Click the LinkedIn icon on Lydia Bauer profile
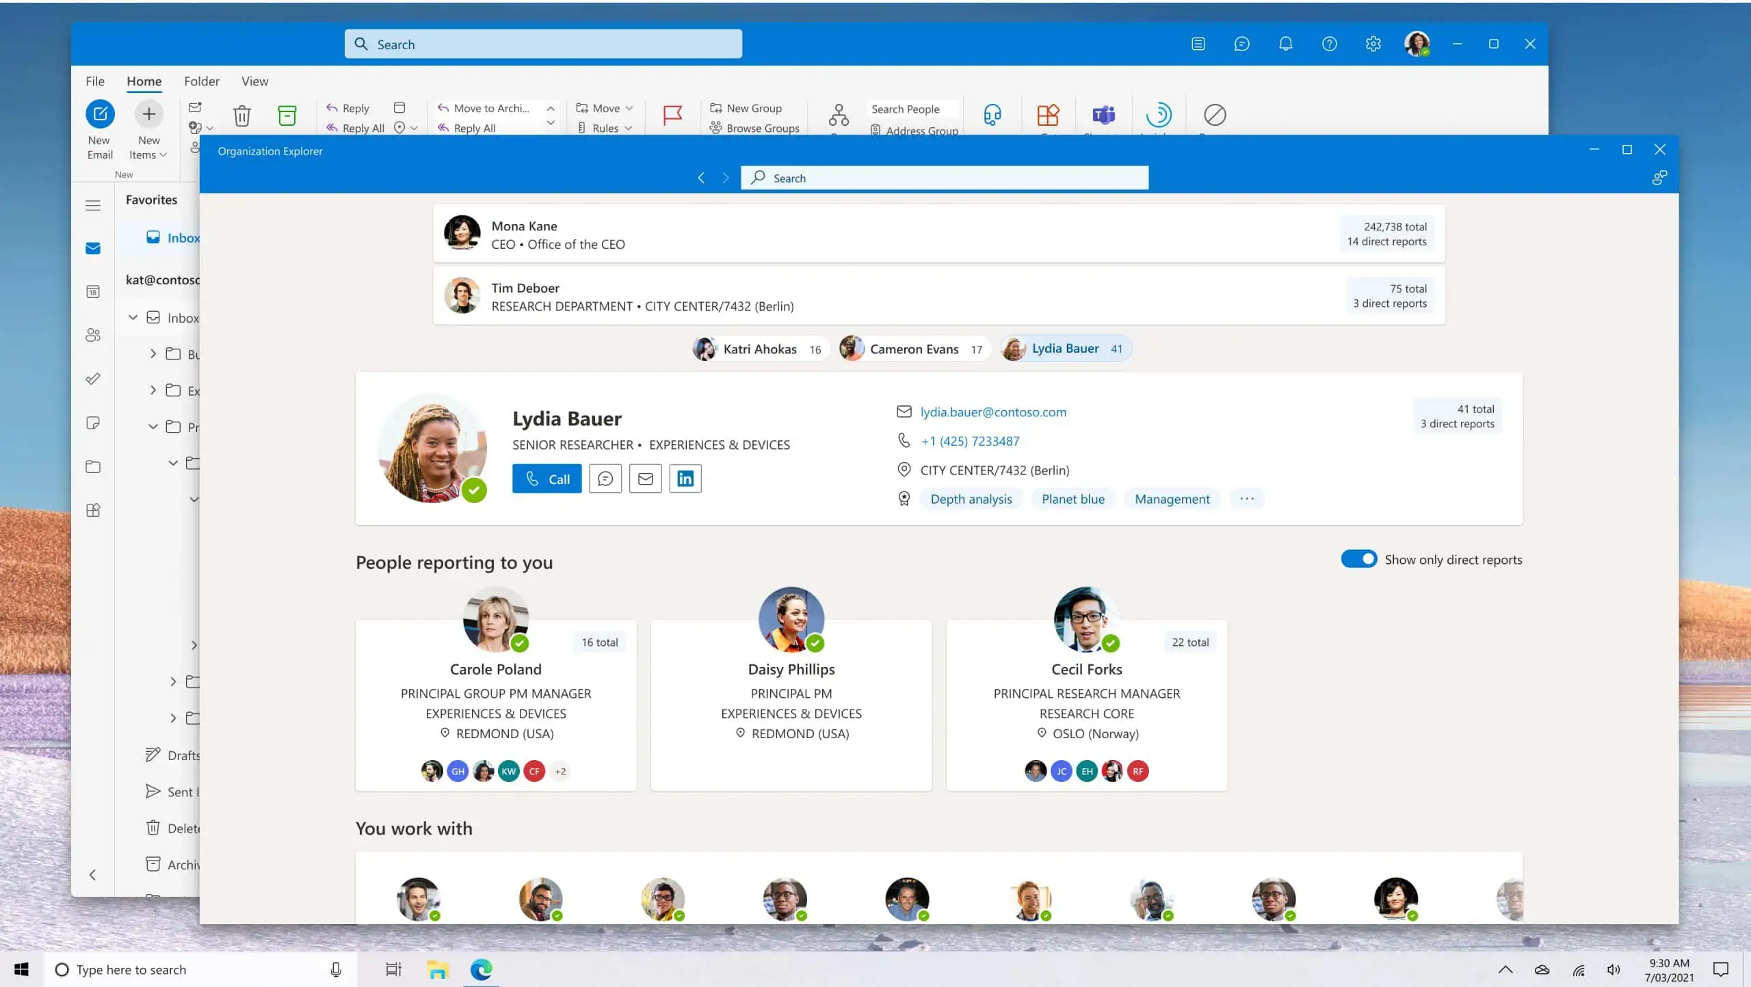1751x987 pixels. 685,478
